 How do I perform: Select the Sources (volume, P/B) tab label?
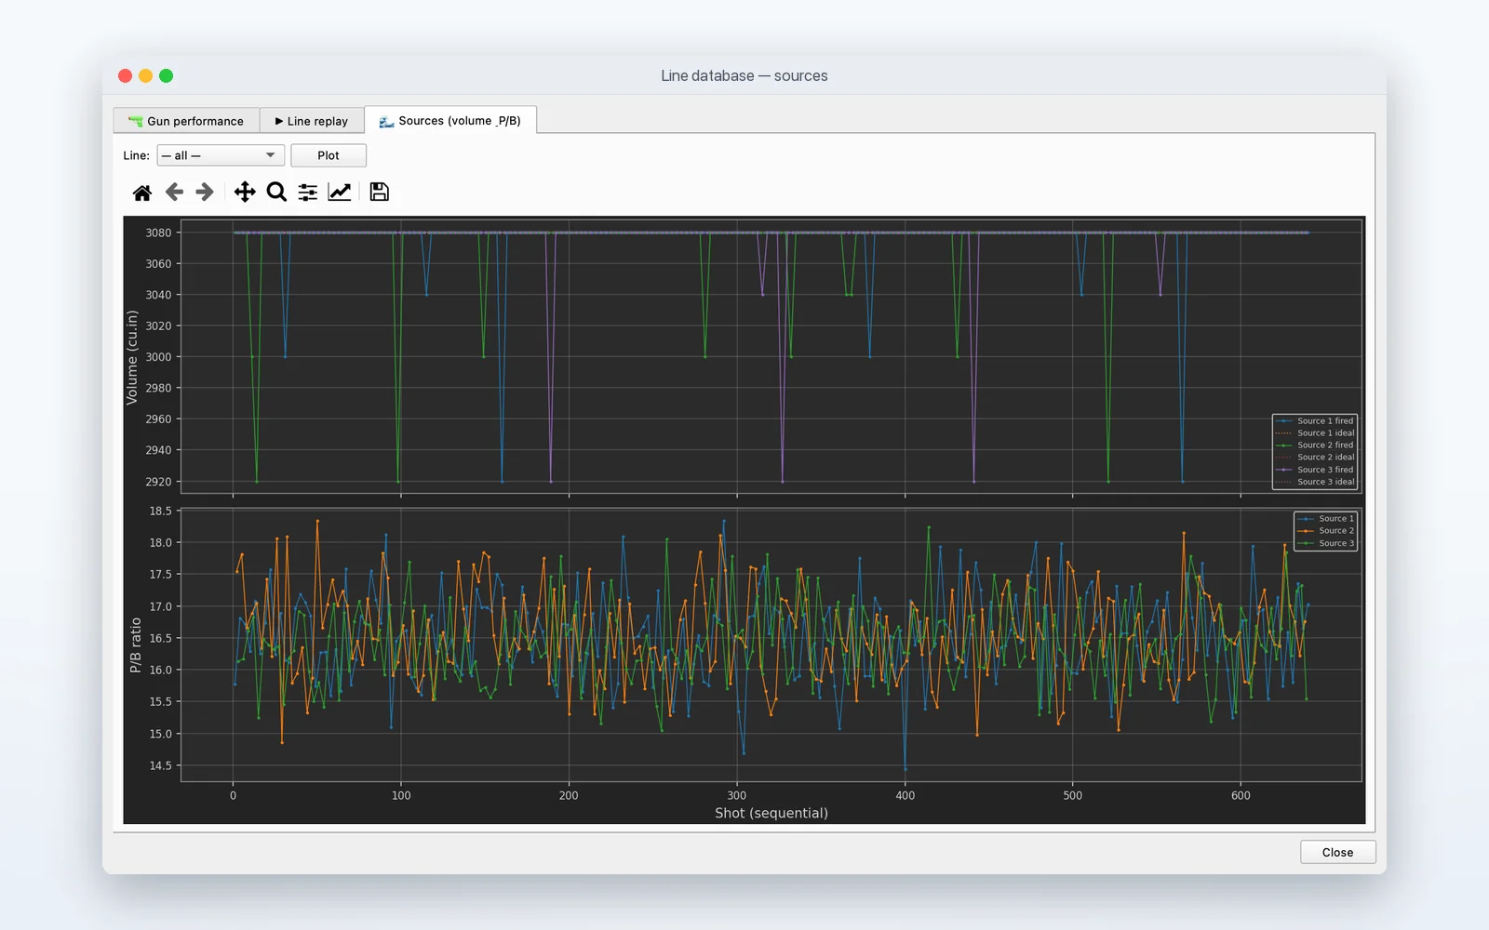pos(460,121)
